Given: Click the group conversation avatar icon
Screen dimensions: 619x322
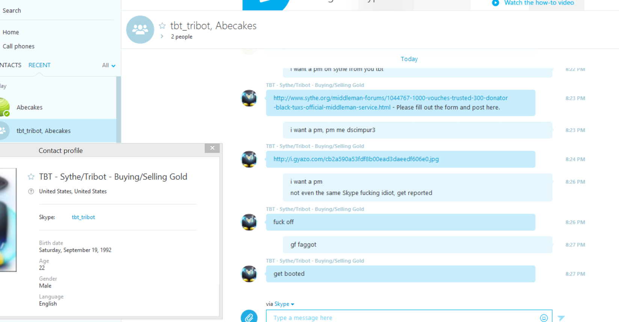Looking at the screenshot, I should pyautogui.click(x=140, y=30).
